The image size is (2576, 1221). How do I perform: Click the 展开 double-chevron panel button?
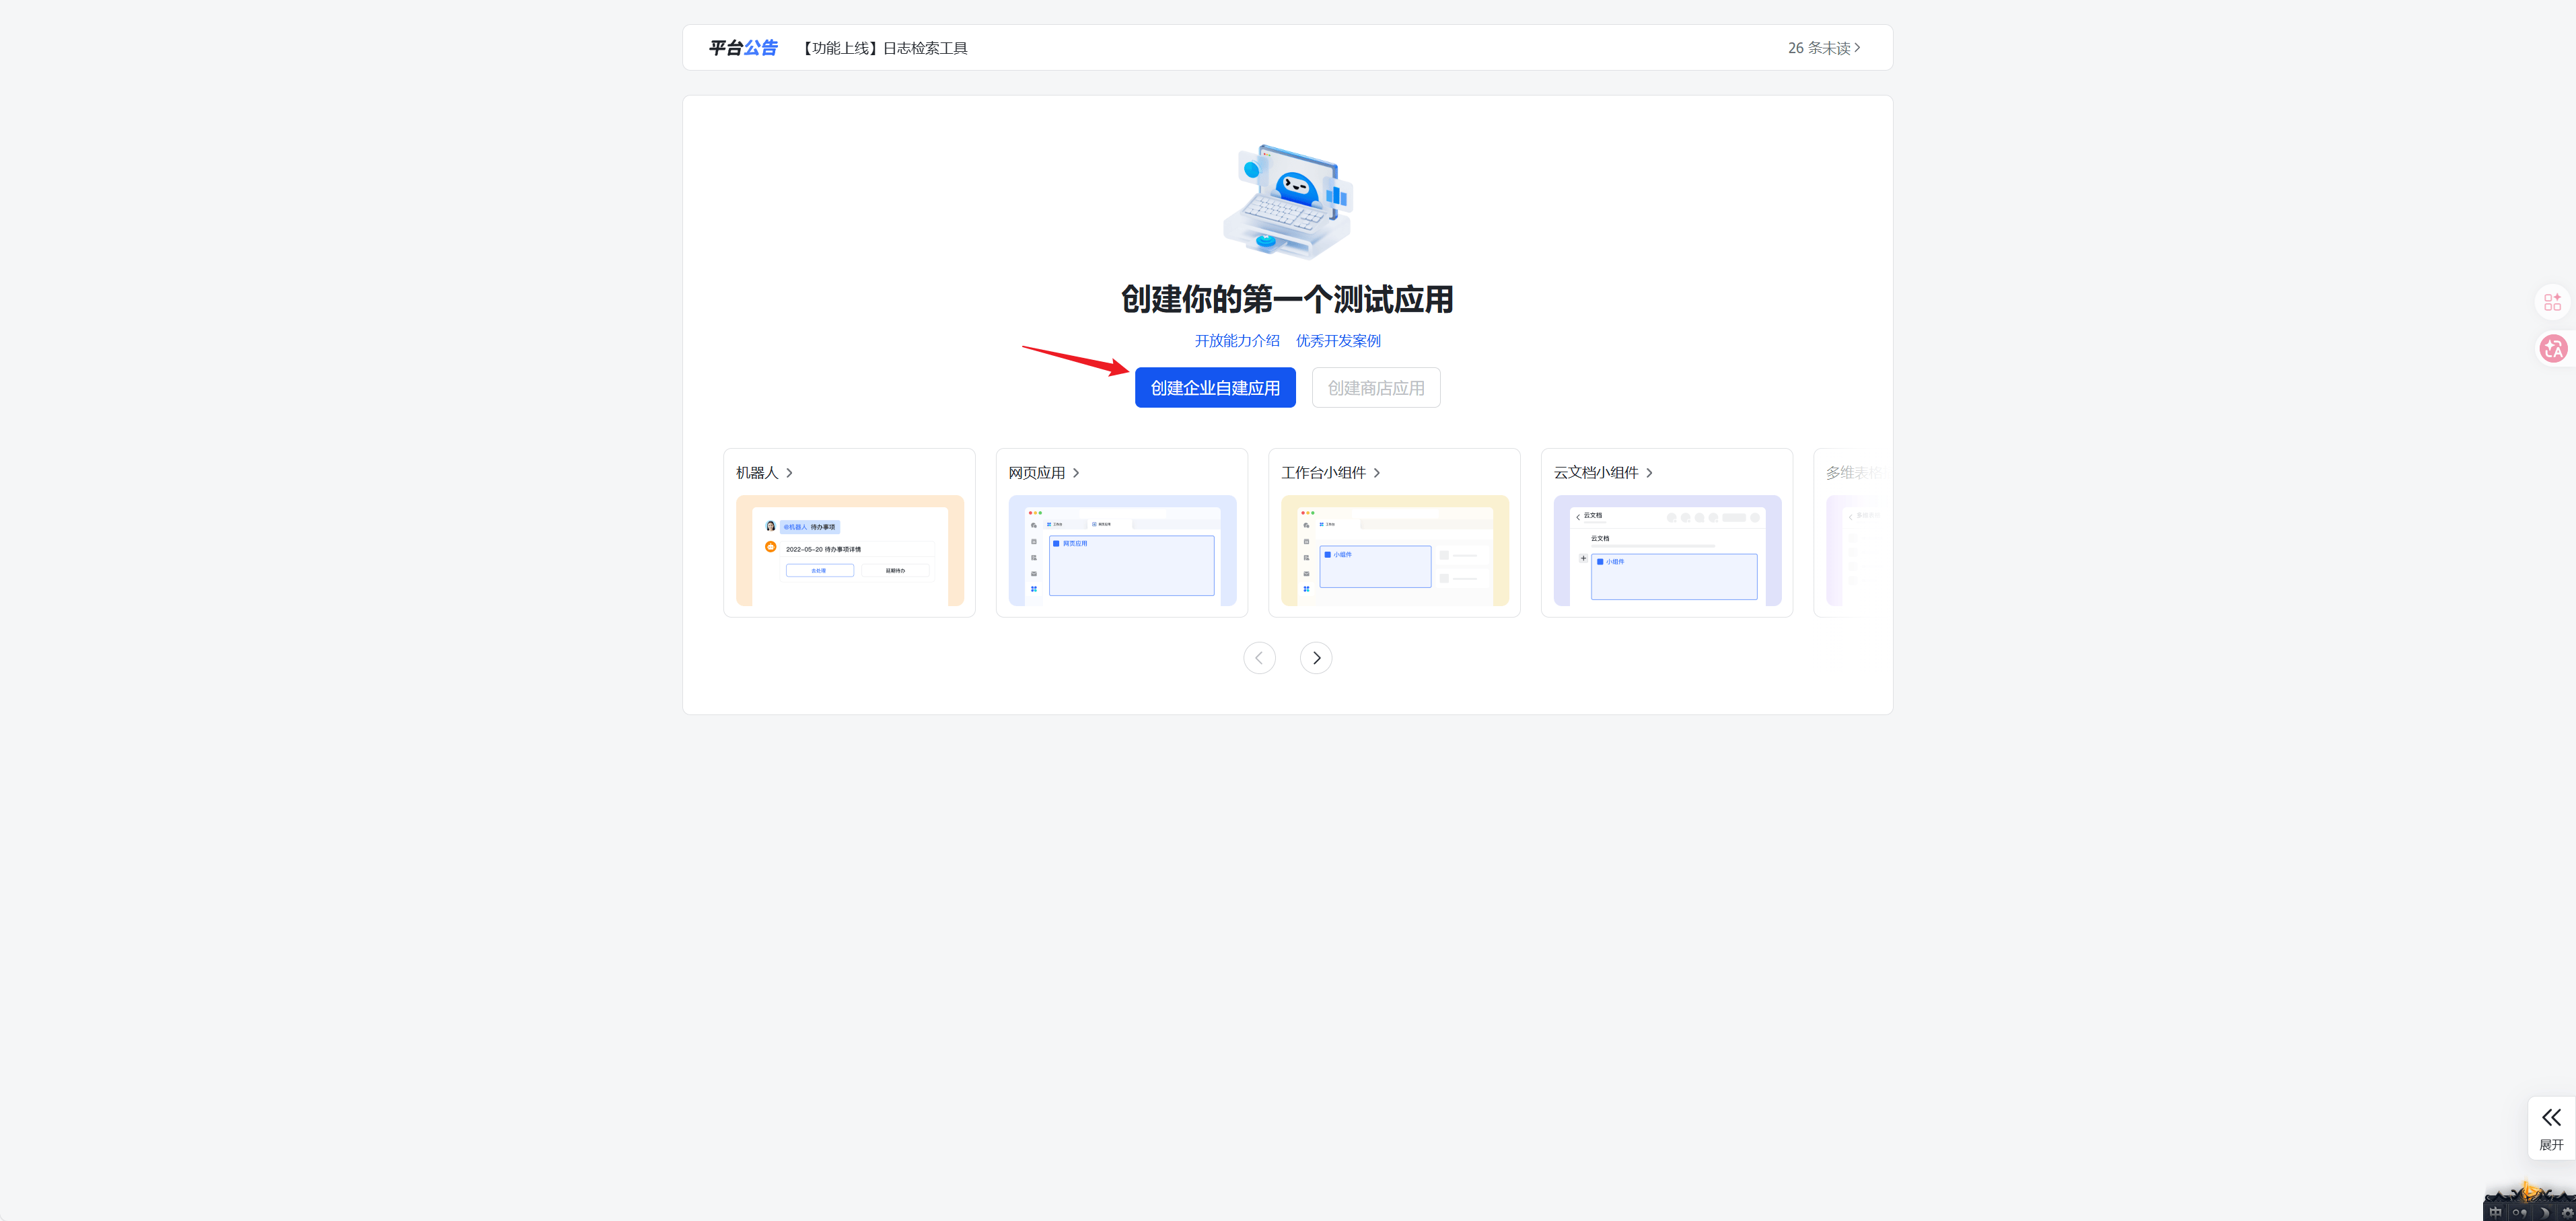[x=2551, y=1128]
